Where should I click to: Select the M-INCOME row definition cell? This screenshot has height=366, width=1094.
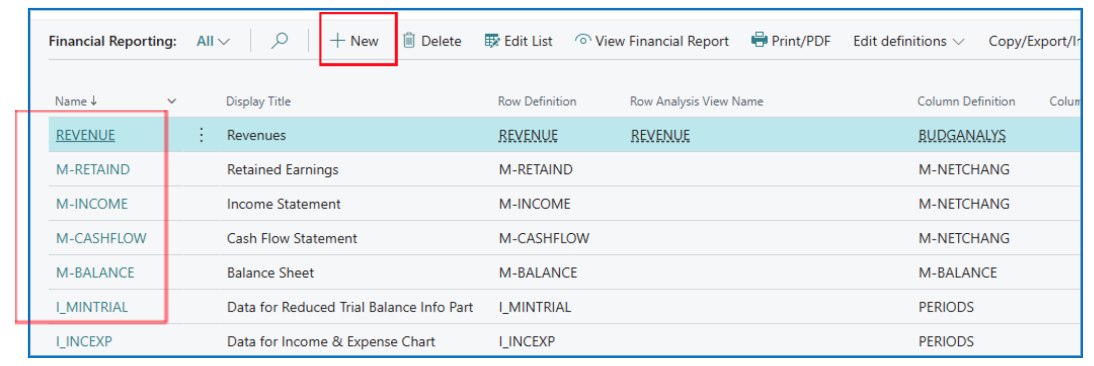(534, 204)
